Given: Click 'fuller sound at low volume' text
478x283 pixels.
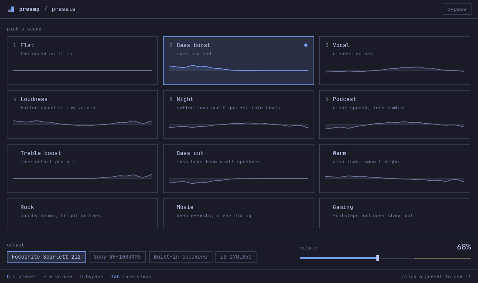Looking at the screenshot, I should [x=58, y=108].
